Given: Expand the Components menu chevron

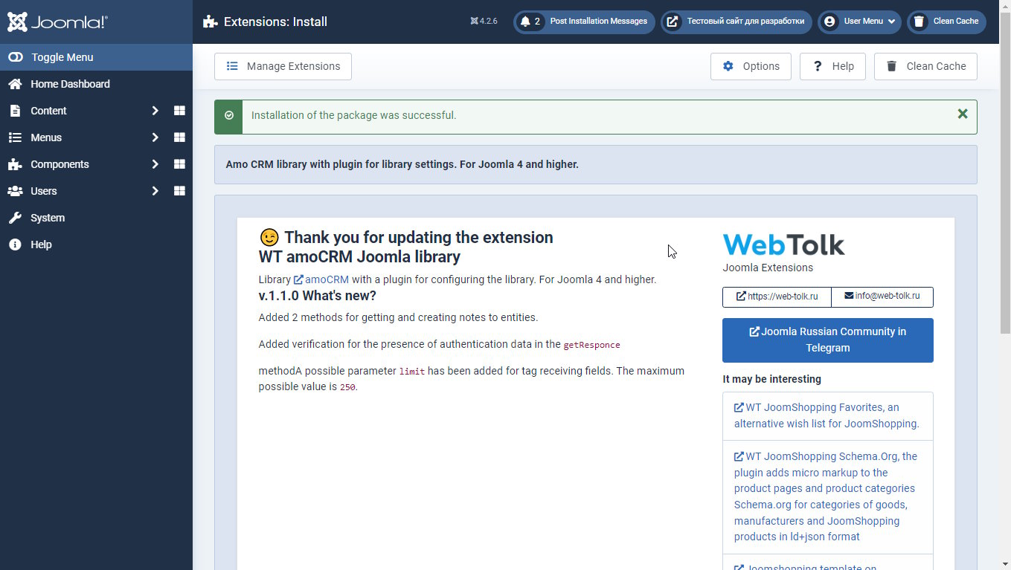Looking at the screenshot, I should pos(155,163).
